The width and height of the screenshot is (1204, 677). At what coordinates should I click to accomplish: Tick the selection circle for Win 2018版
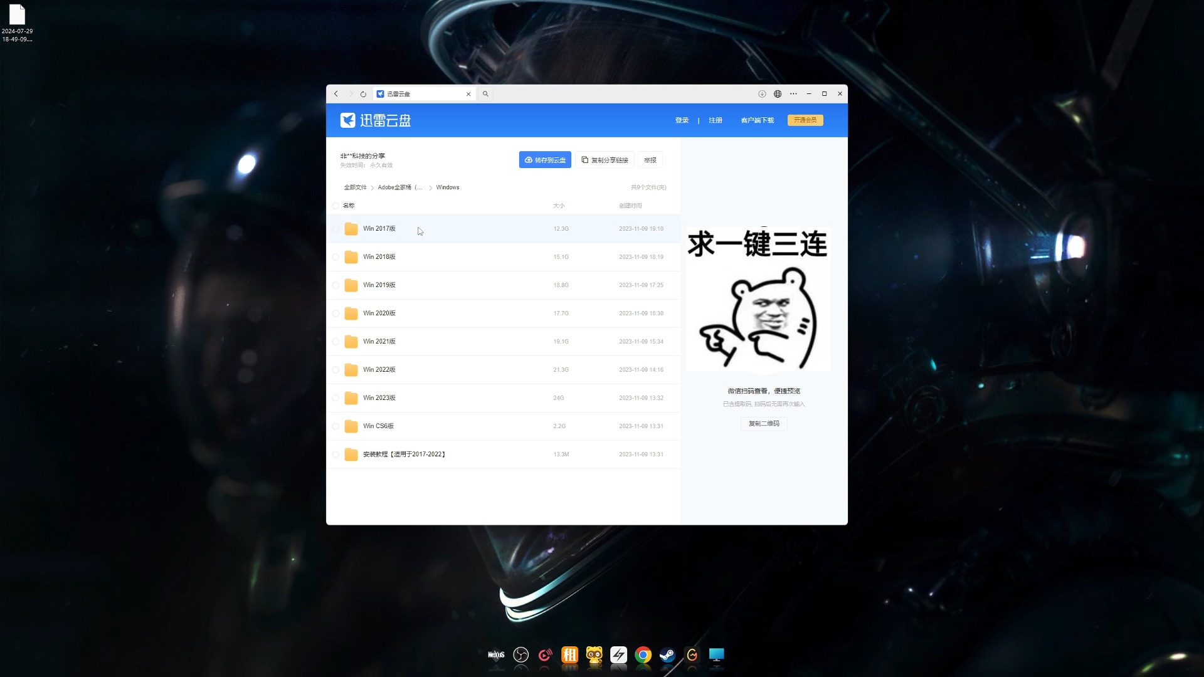(335, 257)
